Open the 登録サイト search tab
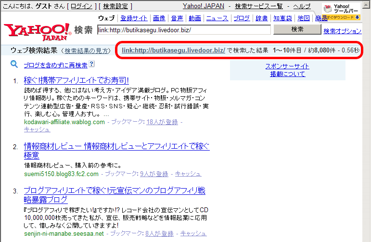The image size is (371, 242). pos(134,18)
